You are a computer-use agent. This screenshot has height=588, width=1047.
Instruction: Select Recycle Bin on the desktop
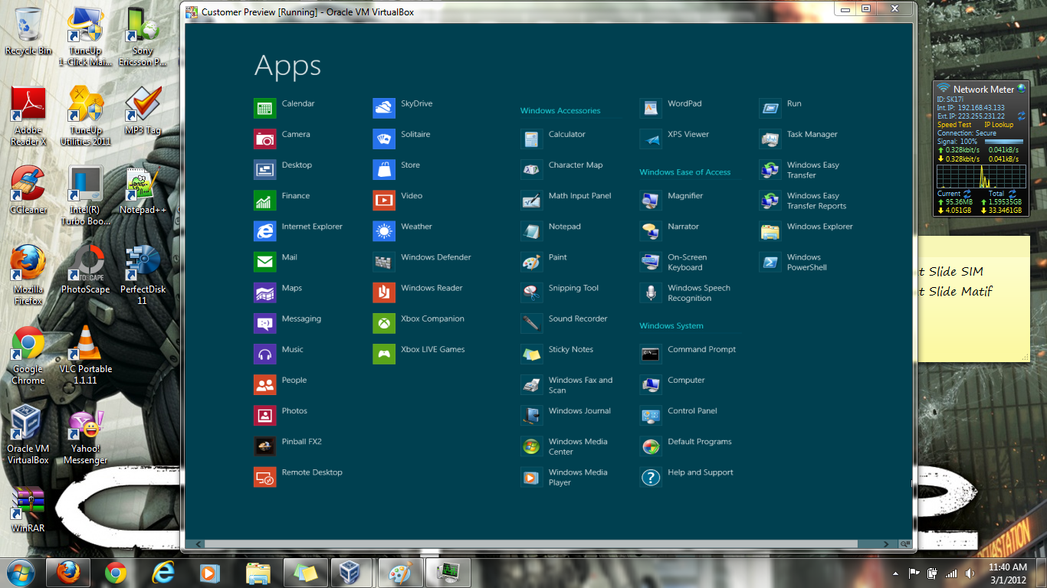28,31
